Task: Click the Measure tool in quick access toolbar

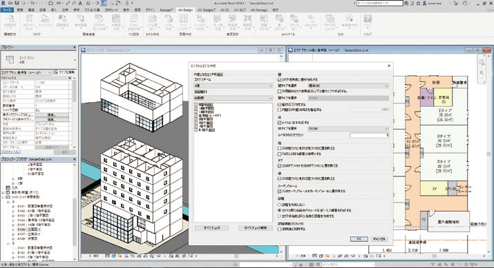Action: [x=59, y=3]
